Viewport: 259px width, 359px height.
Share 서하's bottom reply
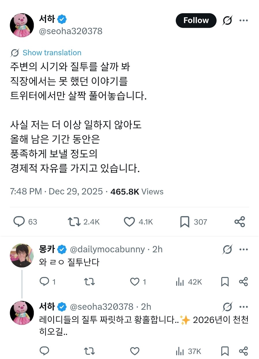pyautogui.click(x=243, y=351)
